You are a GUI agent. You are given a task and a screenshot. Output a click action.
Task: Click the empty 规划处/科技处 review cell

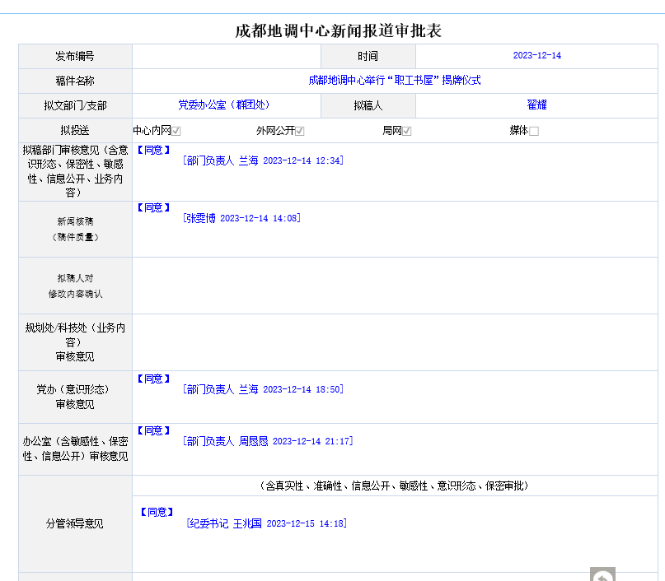[395, 342]
